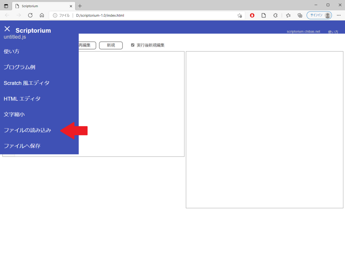The image size is (345, 254).
Task: Refresh the page with the reload icon
Action: click(x=30, y=15)
